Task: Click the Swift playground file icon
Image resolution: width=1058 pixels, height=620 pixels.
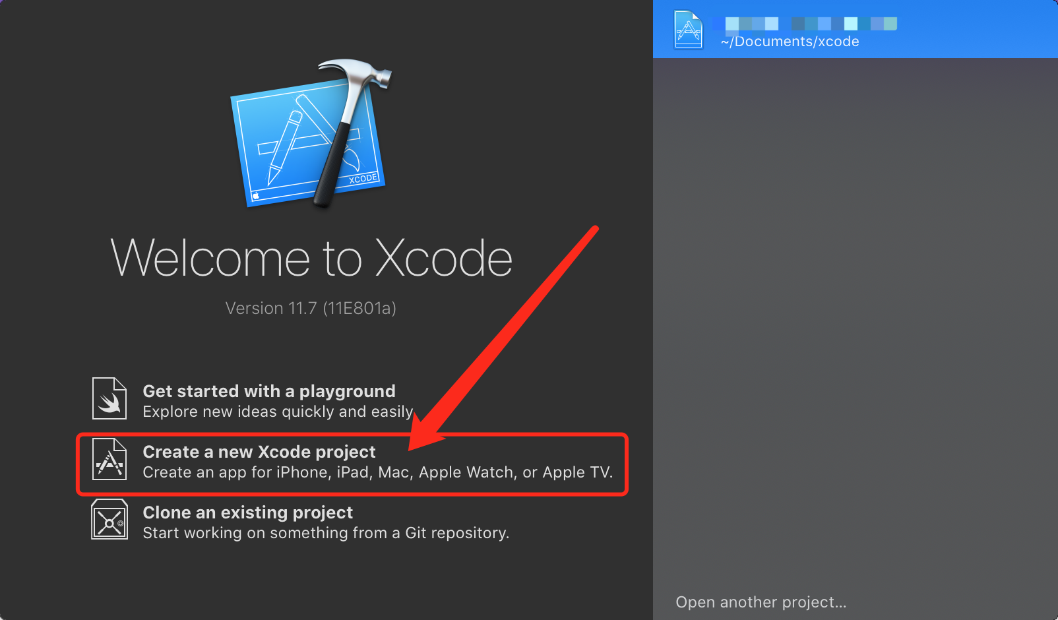Action: click(109, 398)
